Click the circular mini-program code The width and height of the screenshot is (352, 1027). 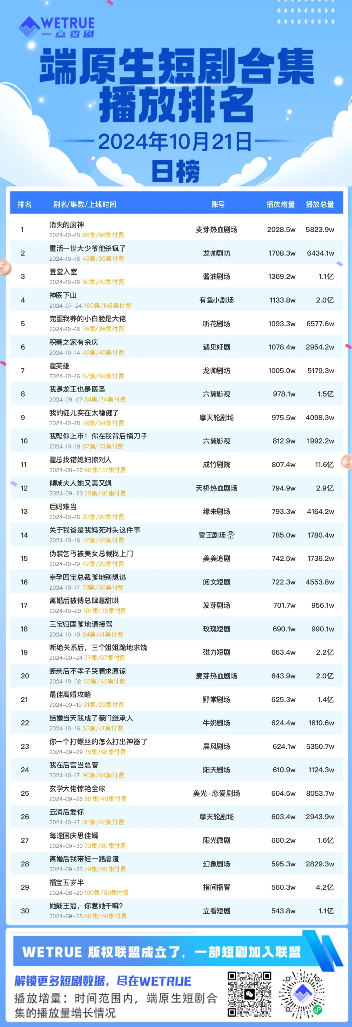tap(301, 994)
